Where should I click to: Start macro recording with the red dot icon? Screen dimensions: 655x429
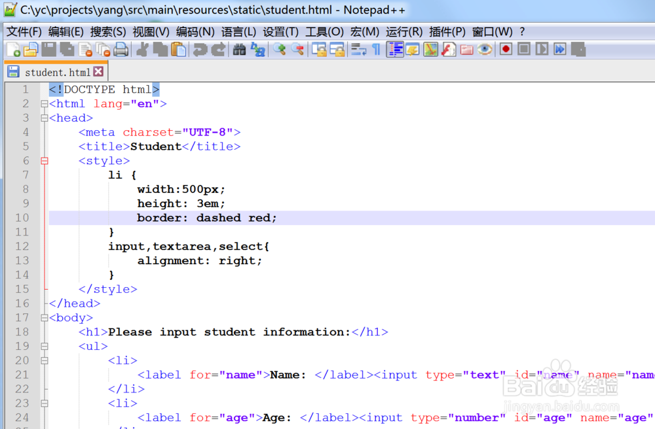click(506, 49)
